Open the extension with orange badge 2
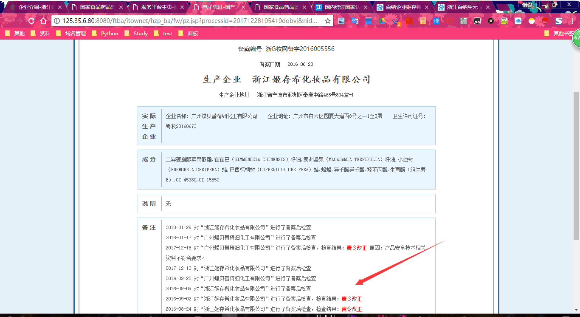Viewport: 580px width, 317px height. 396,21
